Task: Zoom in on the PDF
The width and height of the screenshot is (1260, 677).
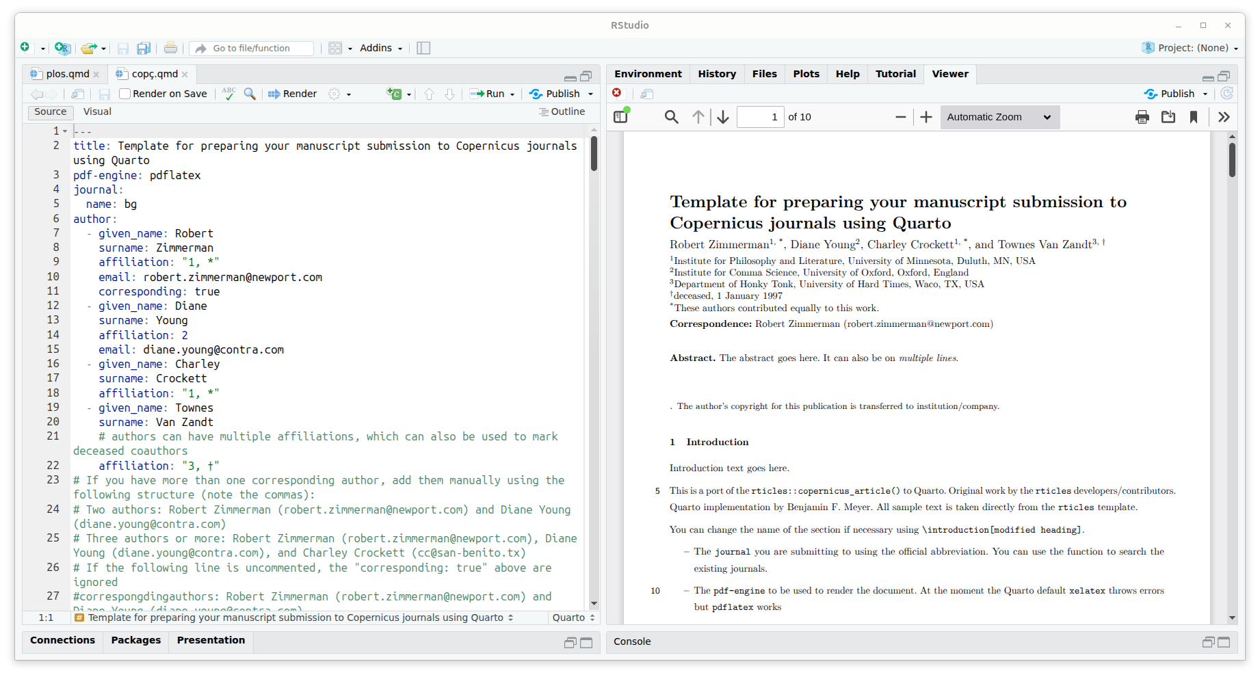Action: pyautogui.click(x=926, y=117)
